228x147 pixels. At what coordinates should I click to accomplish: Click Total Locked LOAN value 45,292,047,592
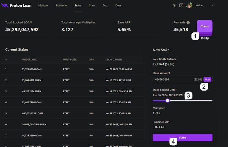pos(22,29)
